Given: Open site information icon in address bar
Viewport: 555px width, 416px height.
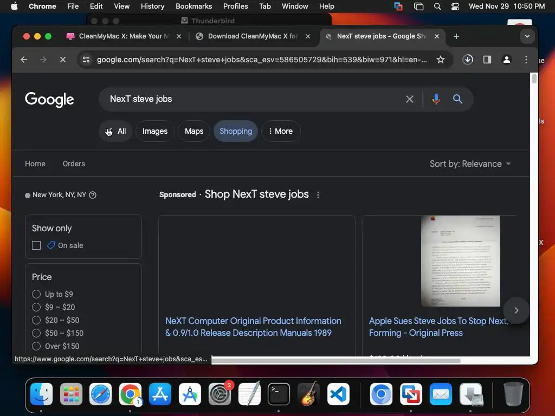Looking at the screenshot, I should pos(86,60).
